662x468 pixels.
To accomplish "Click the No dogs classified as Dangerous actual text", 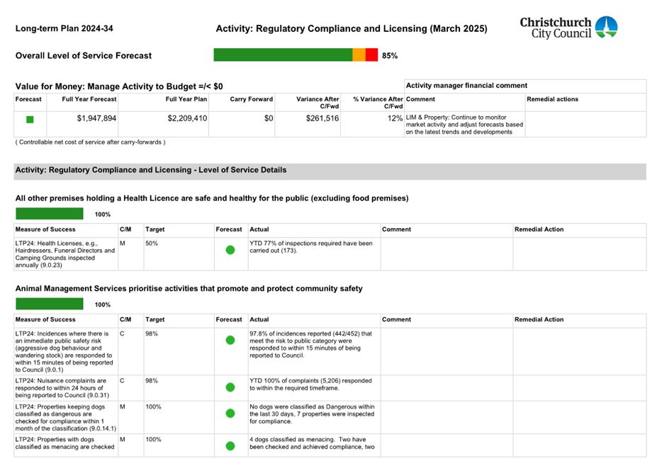I will [x=312, y=414].
